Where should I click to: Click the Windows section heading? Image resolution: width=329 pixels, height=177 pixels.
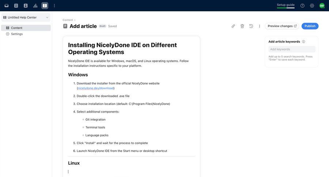[x=78, y=75]
